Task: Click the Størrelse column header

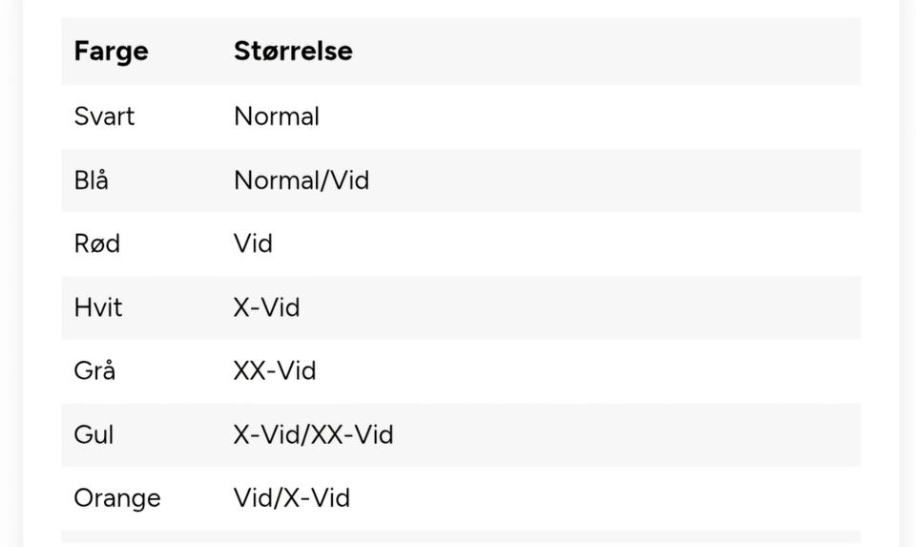Action: 293,51
